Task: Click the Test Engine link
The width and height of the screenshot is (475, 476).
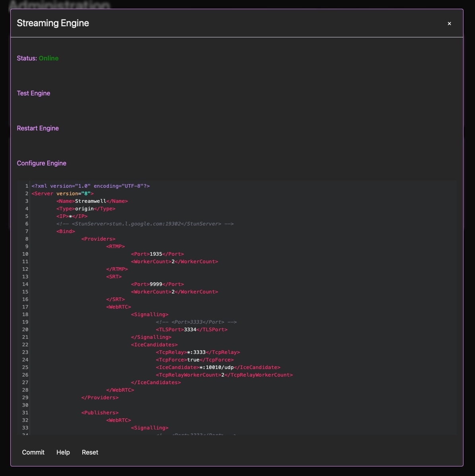Action: [x=33, y=93]
